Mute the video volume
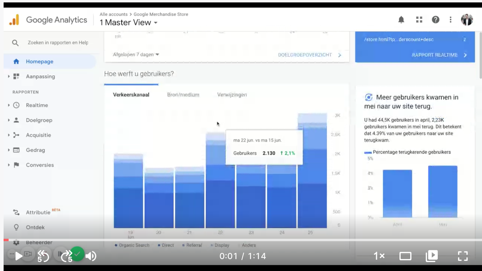The height and width of the screenshot is (271, 482). point(90,256)
